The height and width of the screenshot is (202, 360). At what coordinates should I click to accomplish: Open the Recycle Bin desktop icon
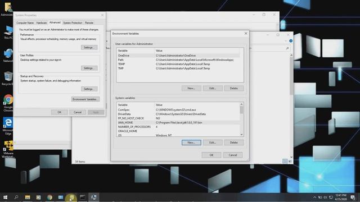coord(8,79)
